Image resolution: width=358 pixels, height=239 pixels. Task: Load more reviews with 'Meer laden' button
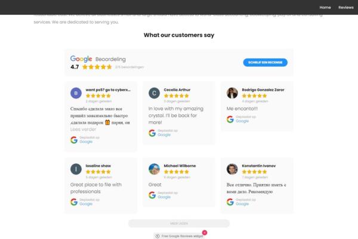pyautogui.click(x=179, y=223)
